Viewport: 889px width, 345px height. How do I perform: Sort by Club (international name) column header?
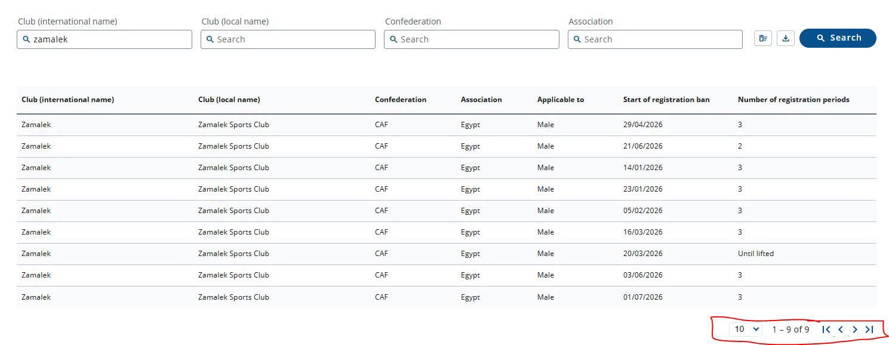tap(67, 100)
